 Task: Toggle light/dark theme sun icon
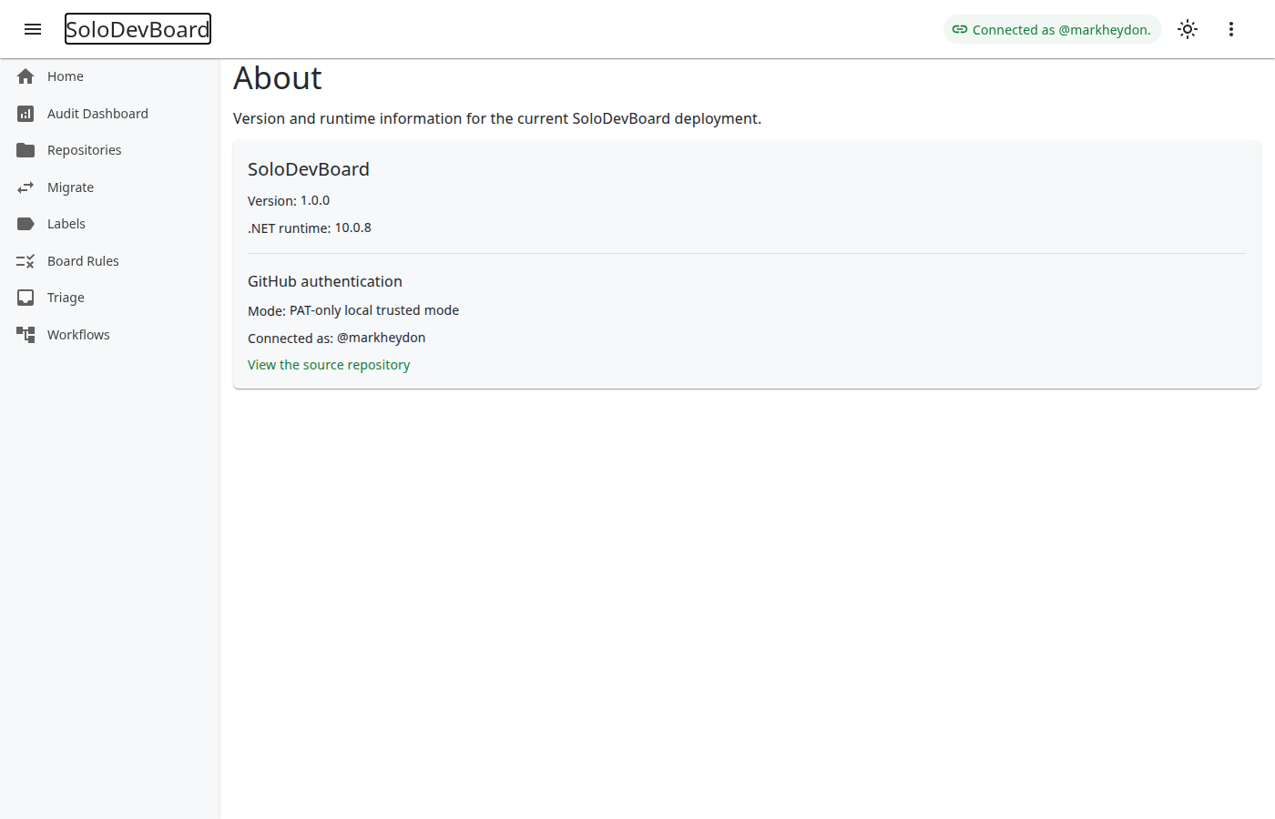(1188, 29)
